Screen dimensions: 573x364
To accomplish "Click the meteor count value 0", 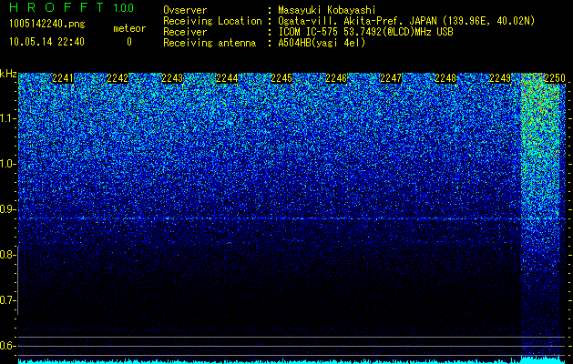I will click(x=129, y=42).
